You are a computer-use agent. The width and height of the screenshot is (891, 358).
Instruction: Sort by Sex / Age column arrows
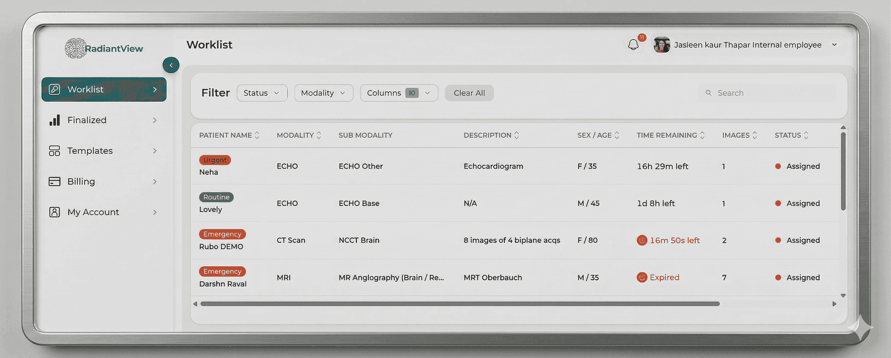(x=617, y=135)
